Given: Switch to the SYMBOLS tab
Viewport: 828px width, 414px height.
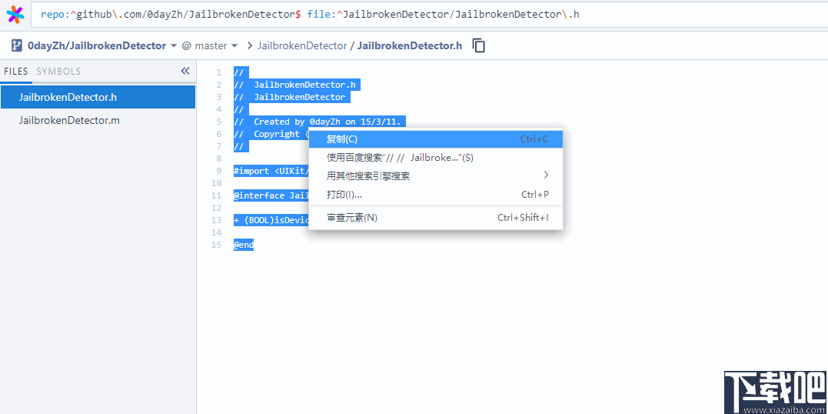Looking at the screenshot, I should pos(58,72).
